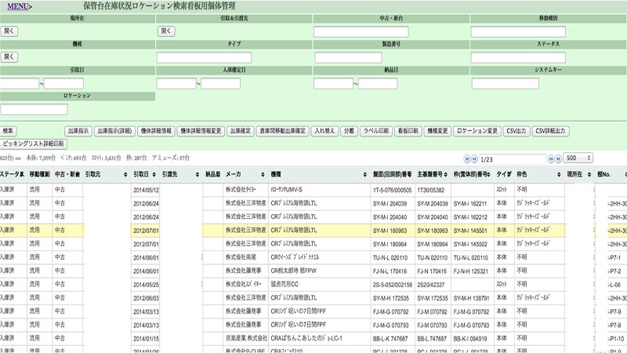Open the 現所在 開く selector

9,31
